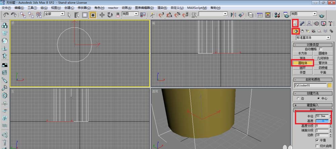This screenshot has height=149, width=336.
Task: Activate the Select and Rotate tool
Action: point(110,15)
